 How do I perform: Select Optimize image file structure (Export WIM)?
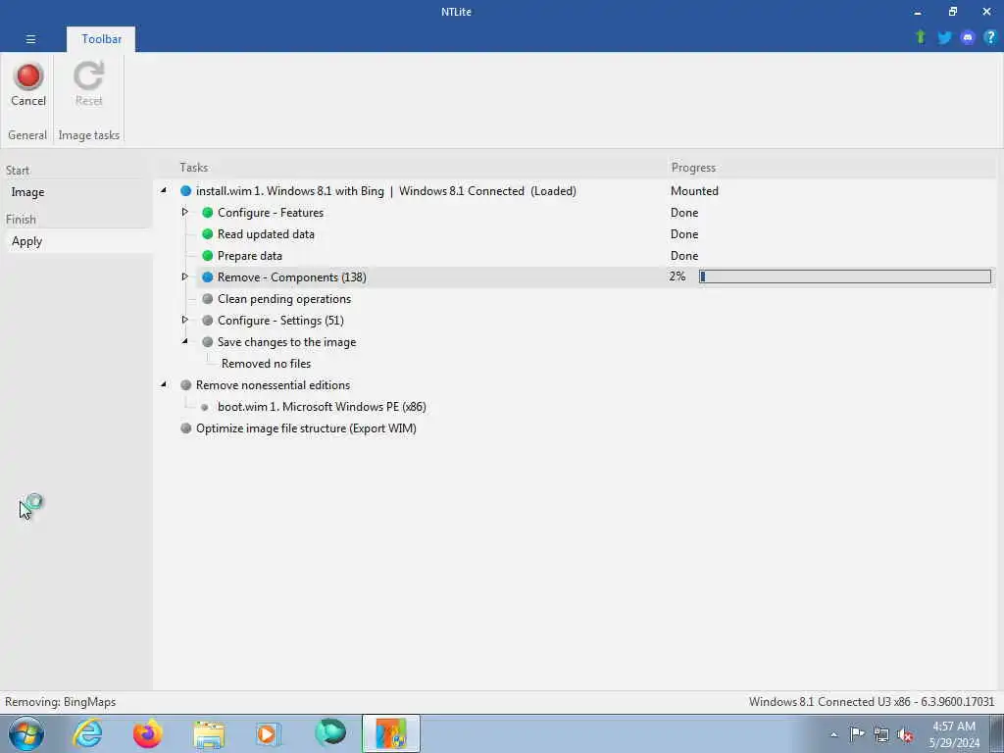click(x=306, y=428)
